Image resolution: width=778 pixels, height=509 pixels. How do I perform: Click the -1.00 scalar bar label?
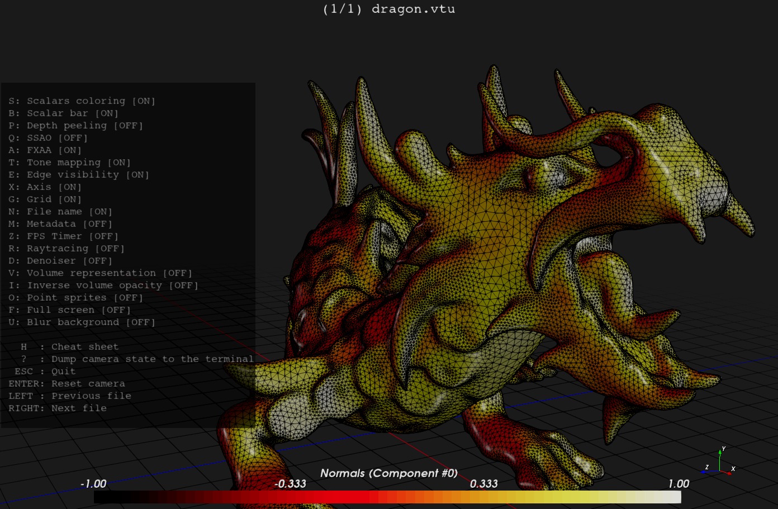point(93,484)
